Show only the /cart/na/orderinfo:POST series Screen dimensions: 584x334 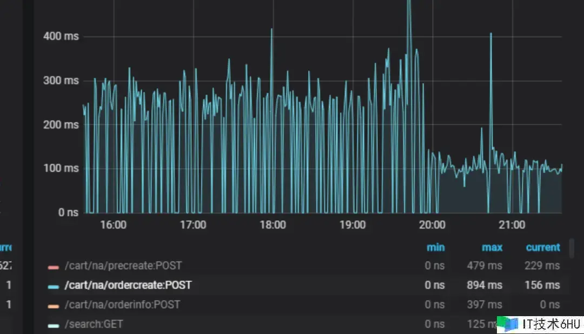tap(123, 305)
